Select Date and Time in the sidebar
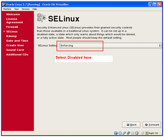 click(x=17, y=41)
